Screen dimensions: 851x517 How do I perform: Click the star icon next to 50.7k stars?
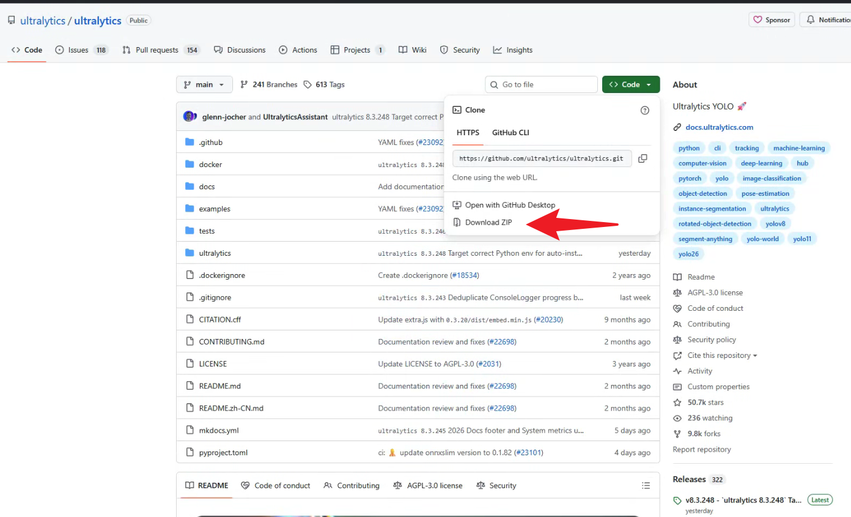677,403
